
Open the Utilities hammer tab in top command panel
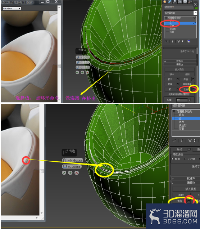point(190,2)
